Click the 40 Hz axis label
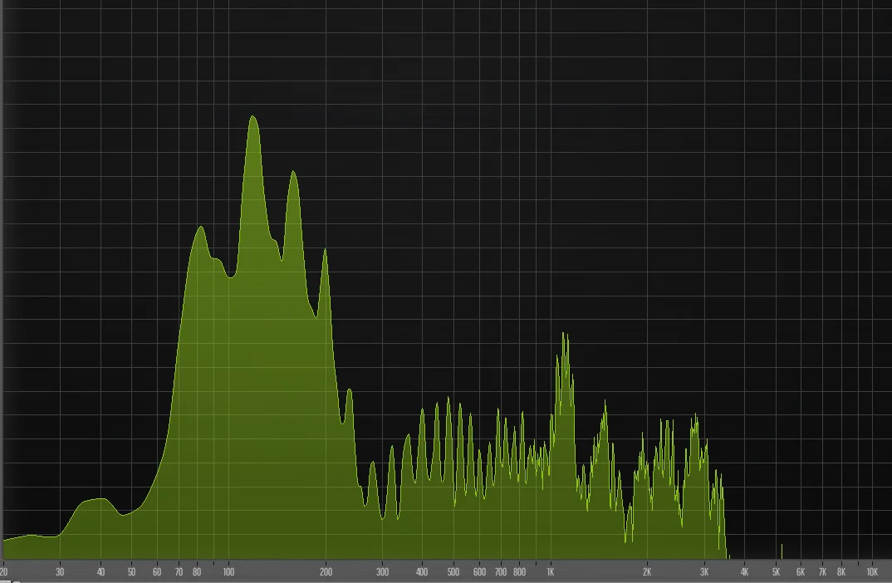Image resolution: width=892 pixels, height=583 pixels. tap(100, 572)
